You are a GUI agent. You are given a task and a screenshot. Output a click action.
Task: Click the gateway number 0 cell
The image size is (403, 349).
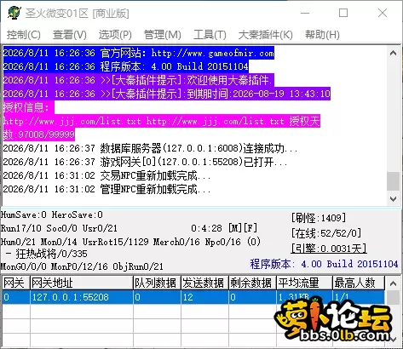click(x=16, y=297)
